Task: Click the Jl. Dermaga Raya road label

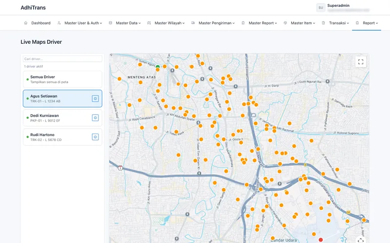Action: coord(342,103)
